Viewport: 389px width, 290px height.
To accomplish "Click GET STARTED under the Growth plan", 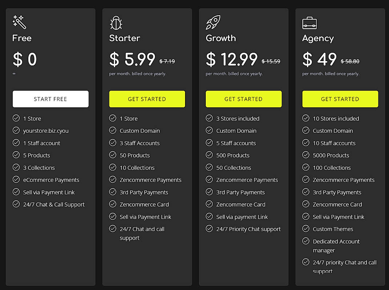I will (244, 99).
